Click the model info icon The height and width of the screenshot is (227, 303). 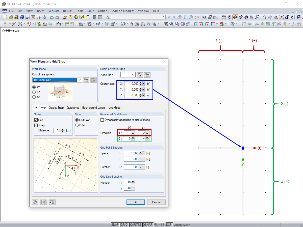point(287,17)
